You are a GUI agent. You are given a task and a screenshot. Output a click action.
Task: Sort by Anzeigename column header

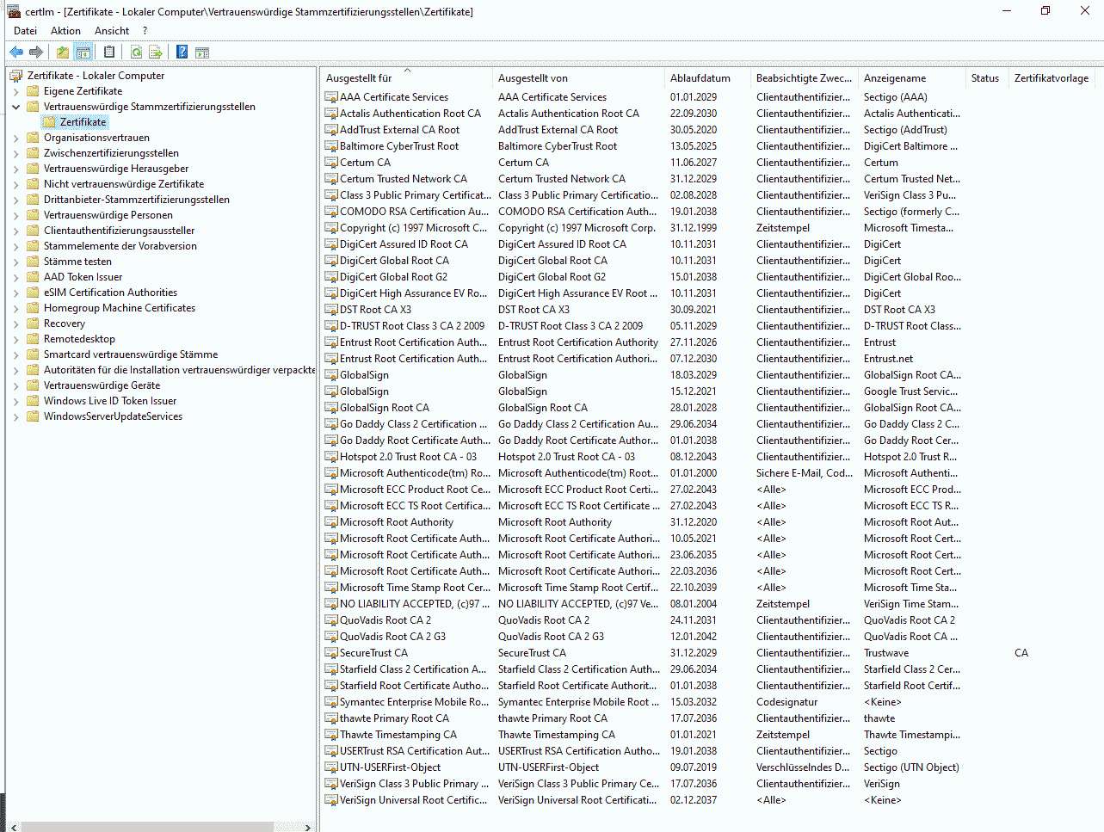(911, 78)
